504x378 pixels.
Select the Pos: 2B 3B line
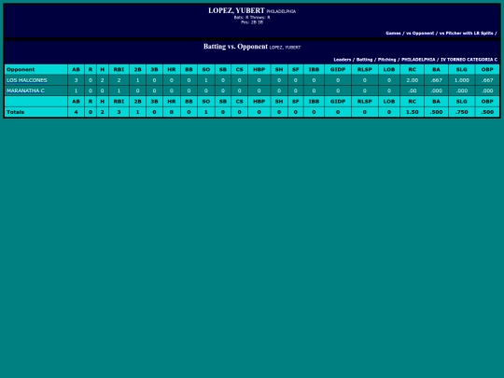click(x=252, y=22)
